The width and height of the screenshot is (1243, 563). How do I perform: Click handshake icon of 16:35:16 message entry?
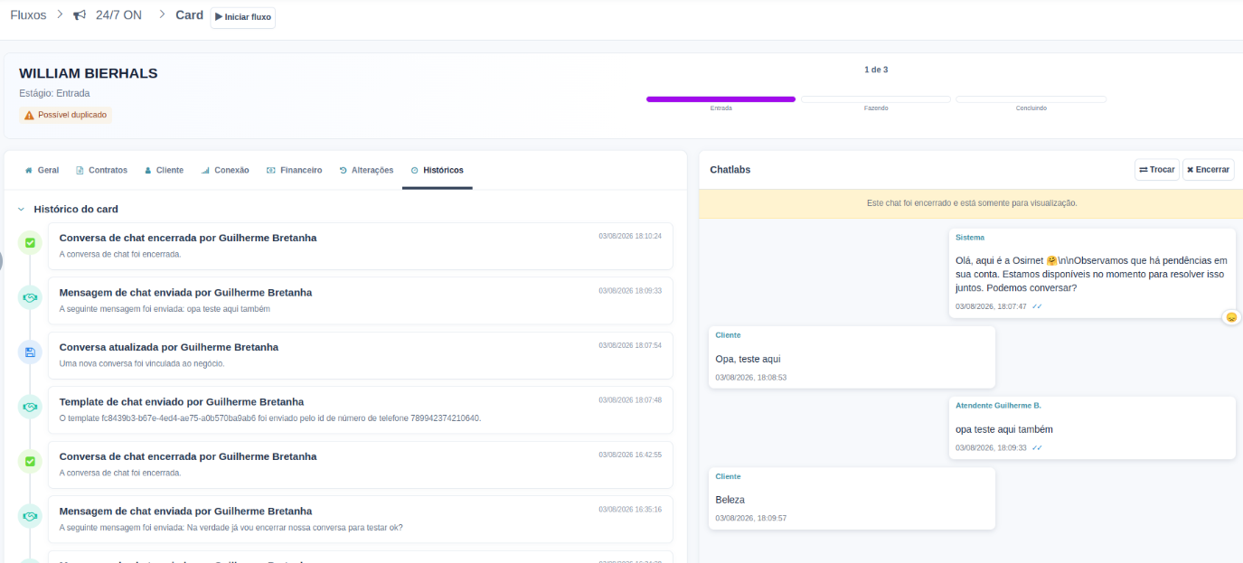(30, 516)
